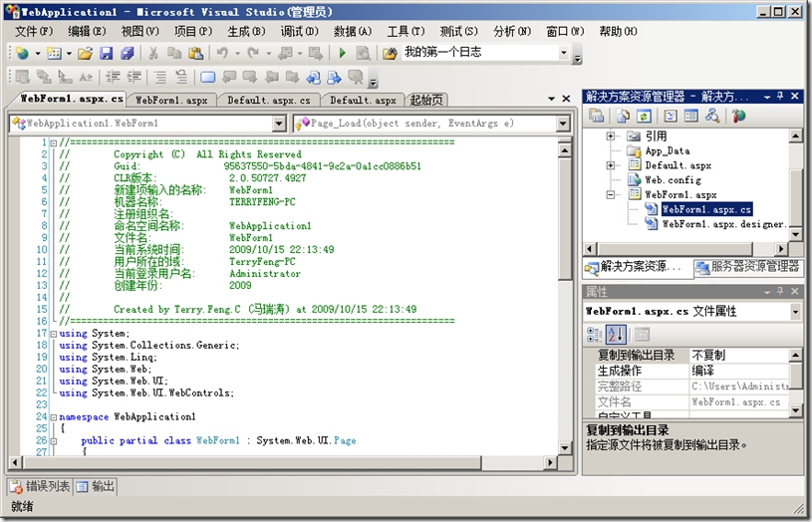Viewport: 812px width, 522px height.
Task: Open the Properties object selector dropdown
Action: click(x=795, y=311)
